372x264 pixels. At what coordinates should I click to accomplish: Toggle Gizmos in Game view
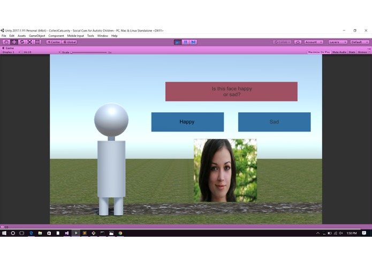point(362,52)
